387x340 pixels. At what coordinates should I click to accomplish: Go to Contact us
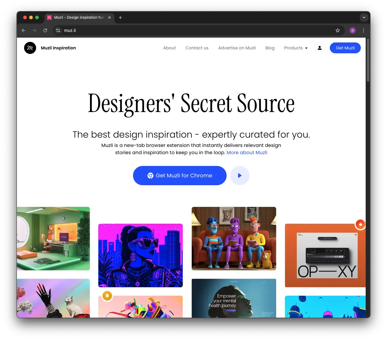click(x=197, y=48)
